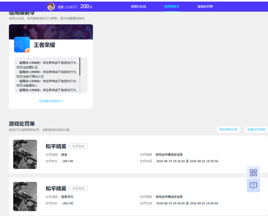
Task: Click the 王者荣耀 game app icon
Action: point(22,45)
